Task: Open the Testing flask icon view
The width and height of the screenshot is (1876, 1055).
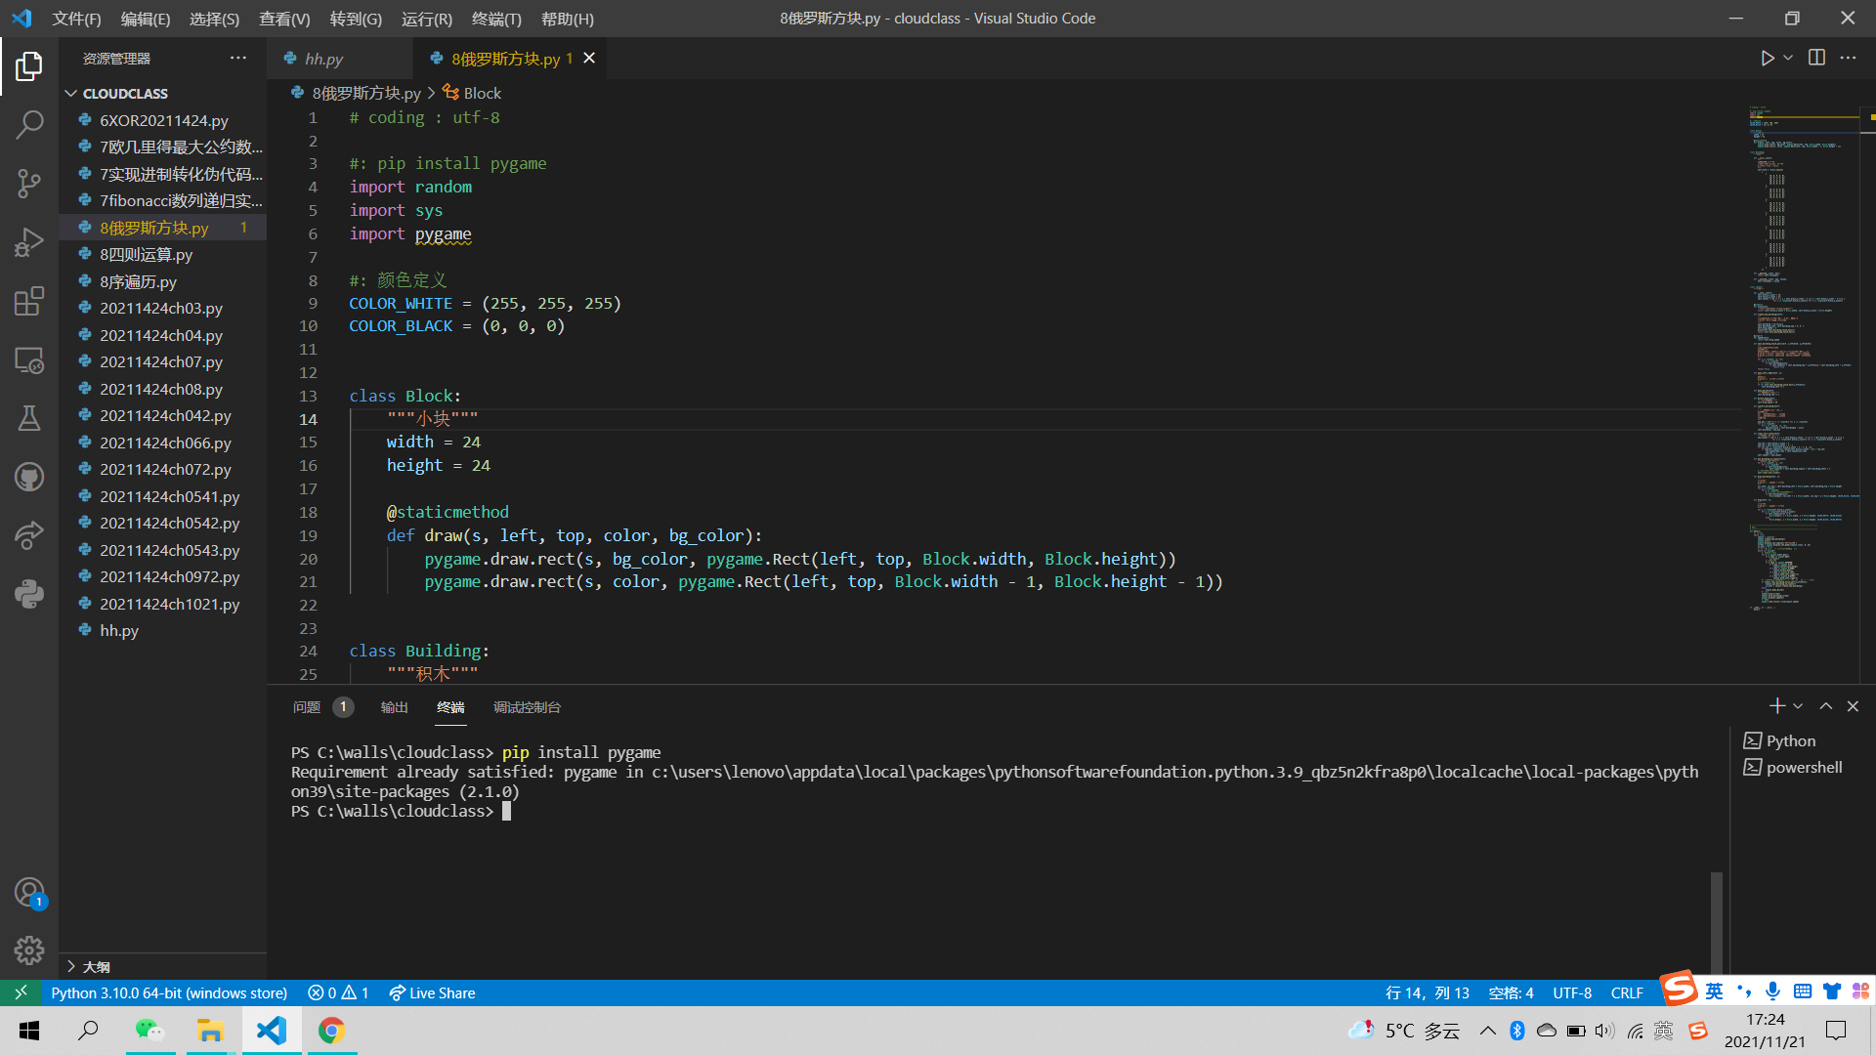Action: point(29,418)
